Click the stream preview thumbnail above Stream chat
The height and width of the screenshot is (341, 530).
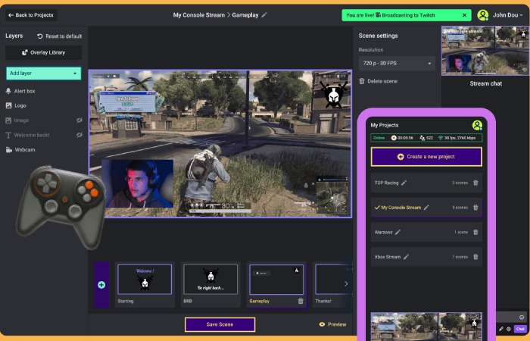[485, 51]
